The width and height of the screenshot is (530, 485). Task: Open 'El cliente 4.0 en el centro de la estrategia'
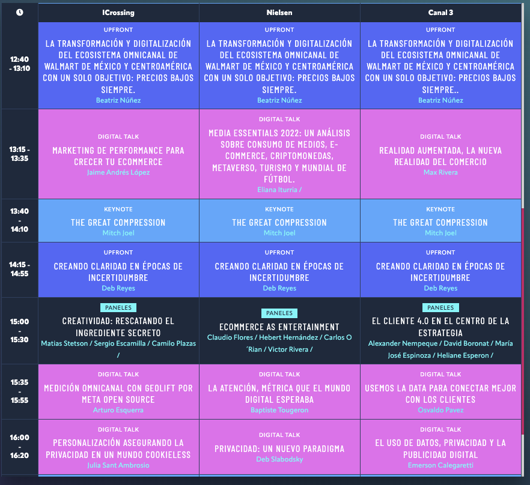pos(440,327)
